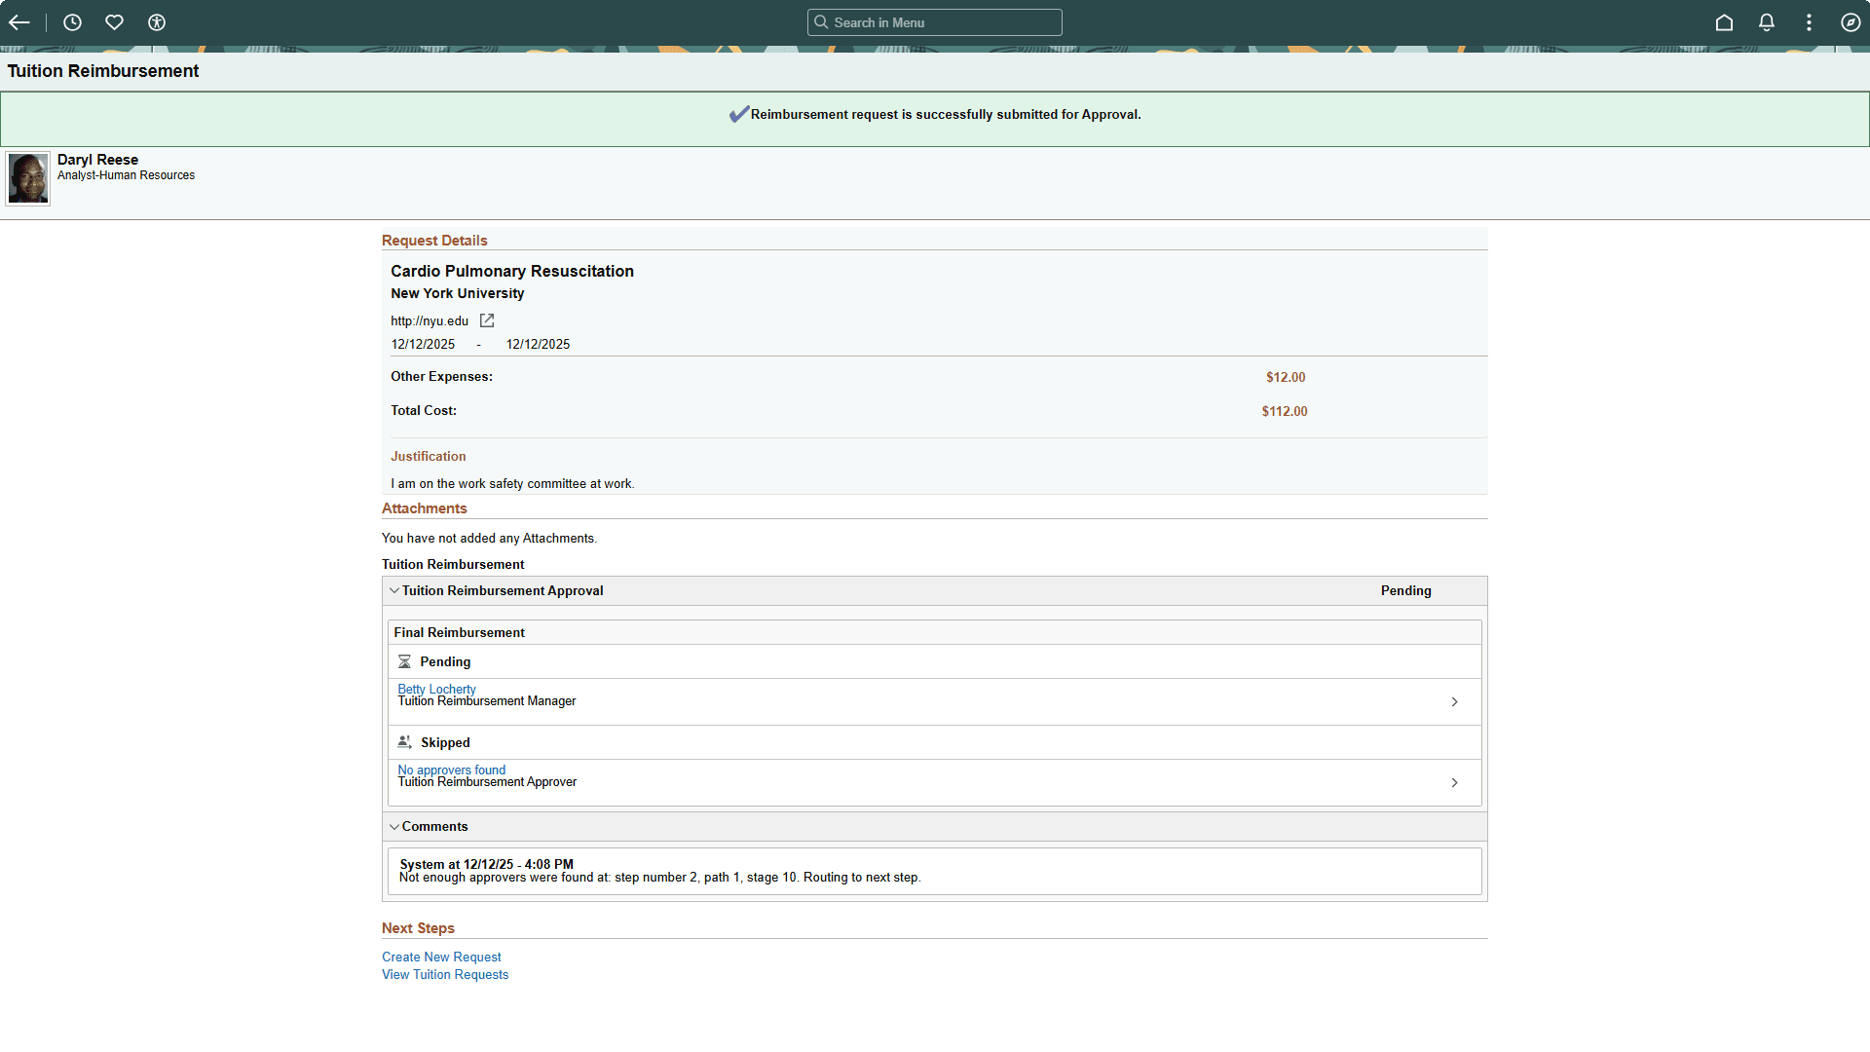
Task: Click Daryl Reese's profile photo
Action: click(27, 178)
